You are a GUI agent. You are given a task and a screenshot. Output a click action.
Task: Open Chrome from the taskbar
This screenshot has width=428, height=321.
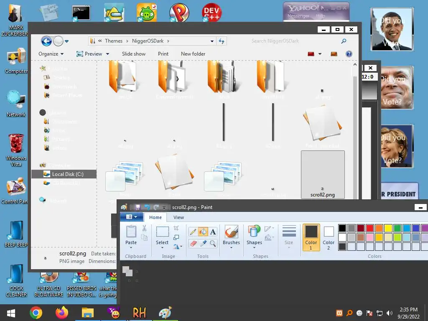pyautogui.click(x=36, y=313)
